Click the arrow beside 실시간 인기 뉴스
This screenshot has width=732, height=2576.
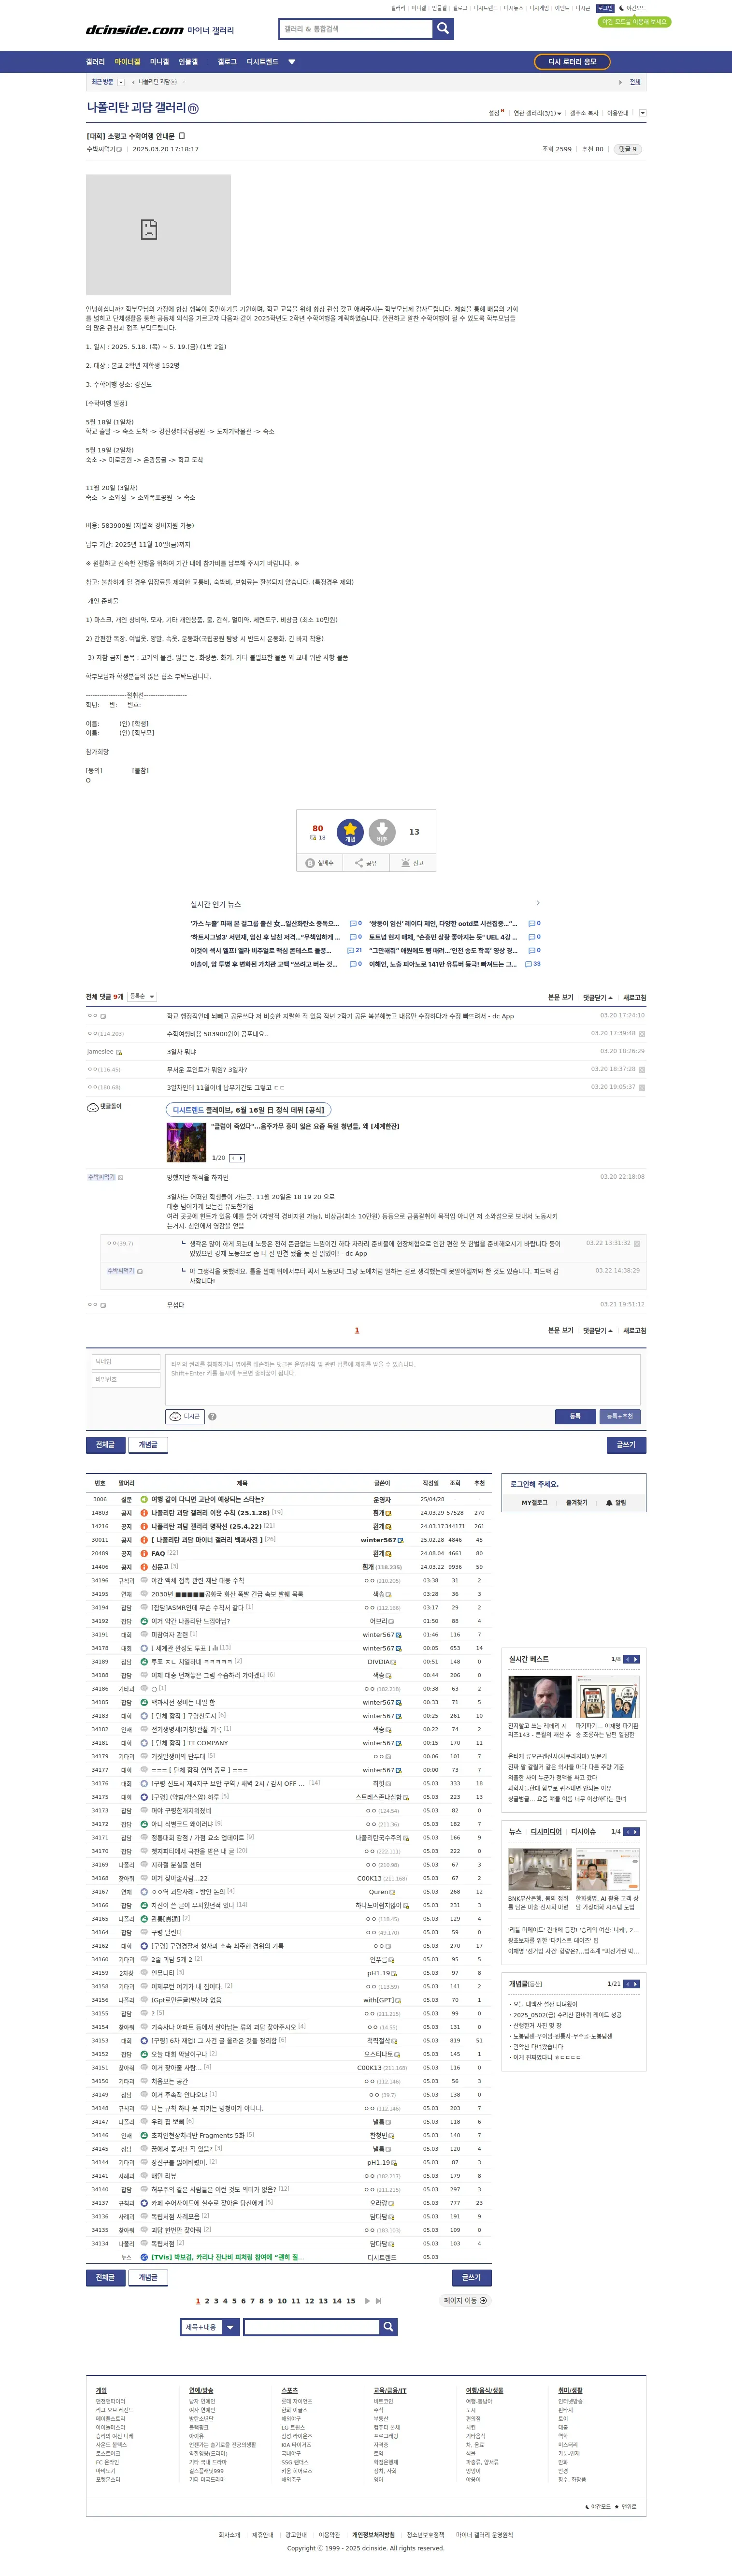tap(538, 903)
